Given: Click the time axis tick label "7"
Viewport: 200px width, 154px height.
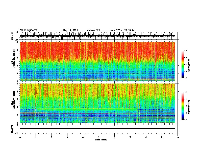Looking at the screenshot, I should coord(130,137).
